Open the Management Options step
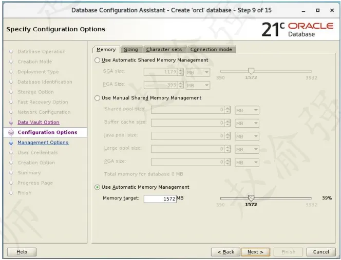Image resolution: width=341 pixels, height=260 pixels. [43, 143]
